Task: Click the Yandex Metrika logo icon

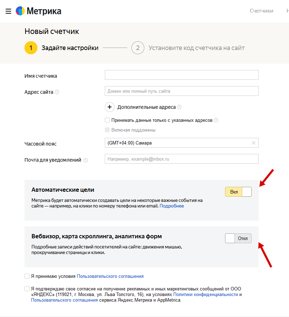Action: [20, 11]
